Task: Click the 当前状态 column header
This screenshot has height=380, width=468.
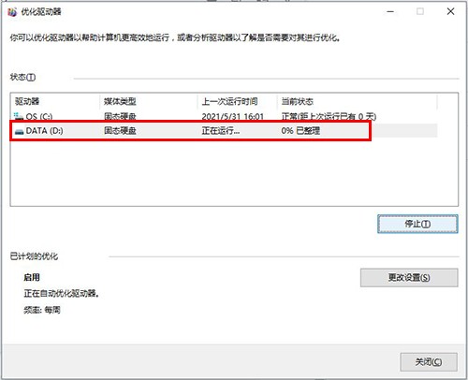Action: click(358, 101)
